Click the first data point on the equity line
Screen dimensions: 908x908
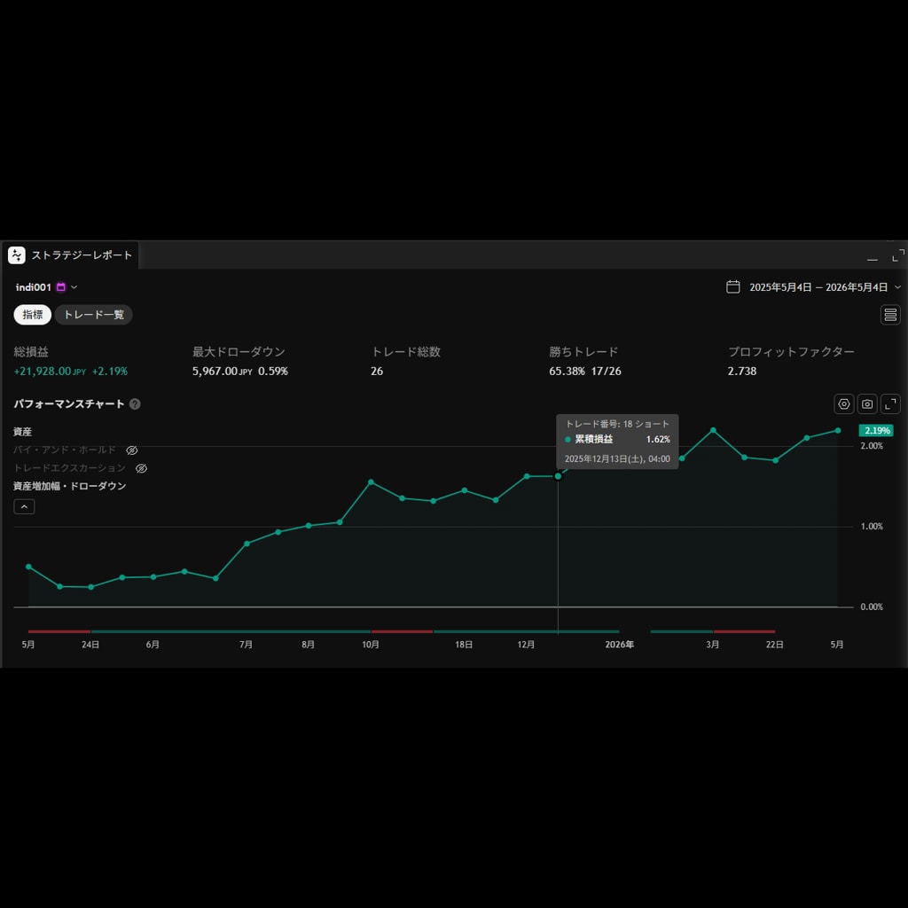pos(29,567)
